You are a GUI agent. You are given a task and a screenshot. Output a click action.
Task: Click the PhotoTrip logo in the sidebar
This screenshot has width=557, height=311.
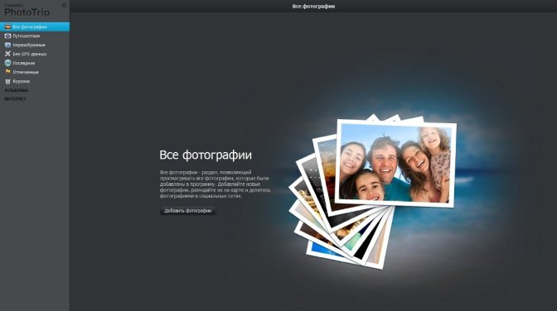[x=27, y=11]
